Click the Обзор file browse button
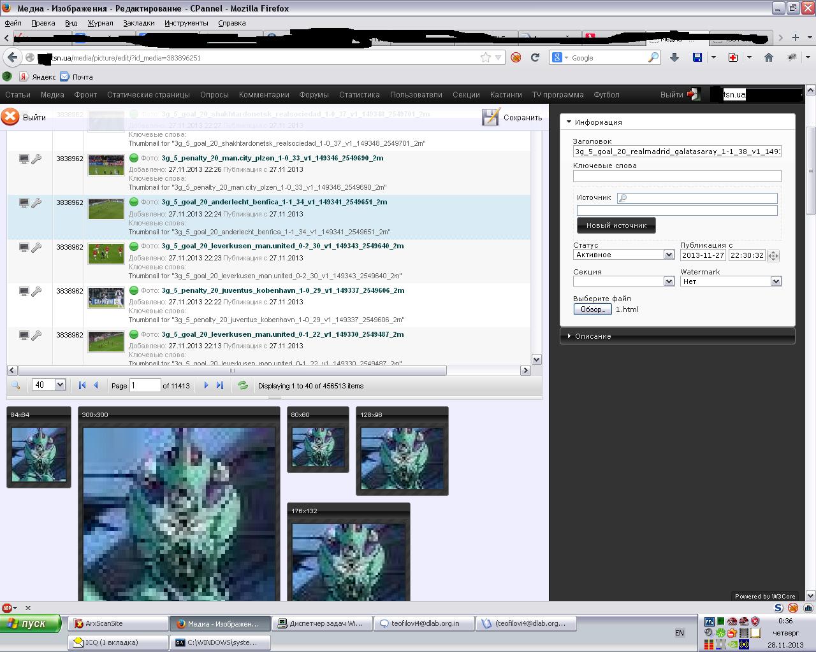The height and width of the screenshot is (652, 816). (x=592, y=309)
